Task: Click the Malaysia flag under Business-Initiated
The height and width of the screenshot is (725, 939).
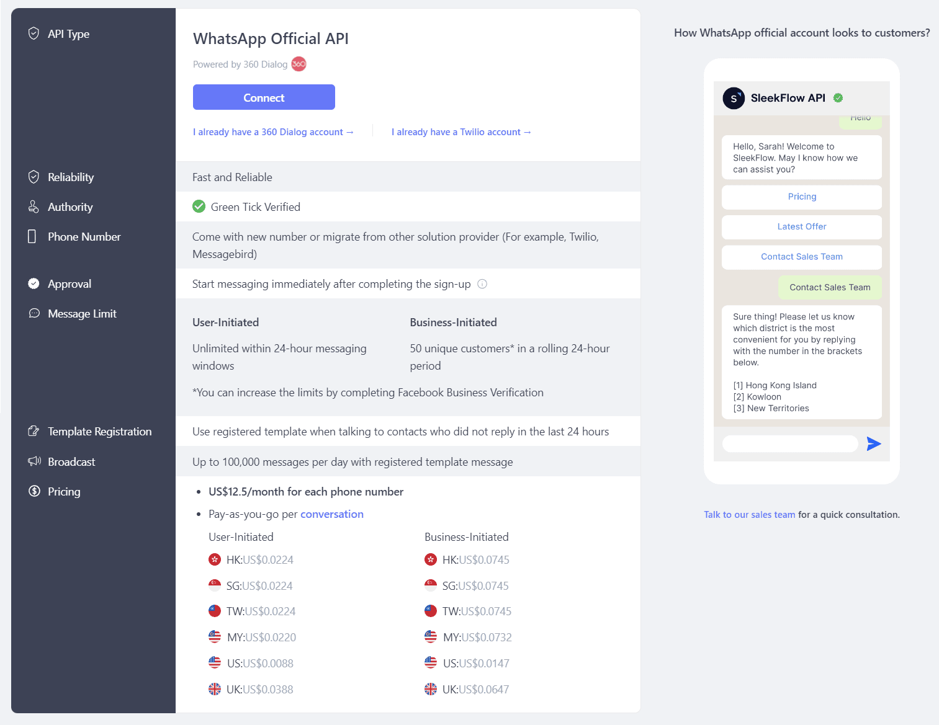Action: 431,637
